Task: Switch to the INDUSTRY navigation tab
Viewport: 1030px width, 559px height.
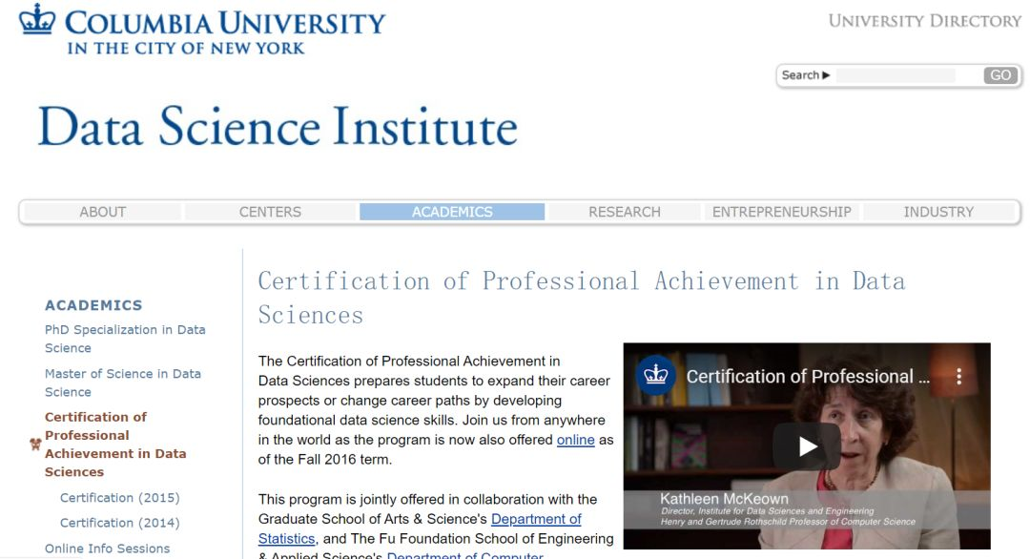Action: (938, 212)
